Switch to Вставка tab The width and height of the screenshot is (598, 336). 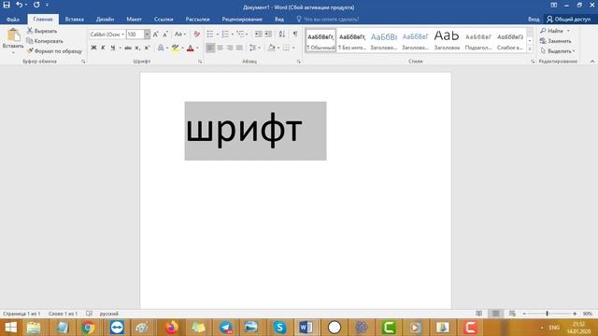click(75, 19)
